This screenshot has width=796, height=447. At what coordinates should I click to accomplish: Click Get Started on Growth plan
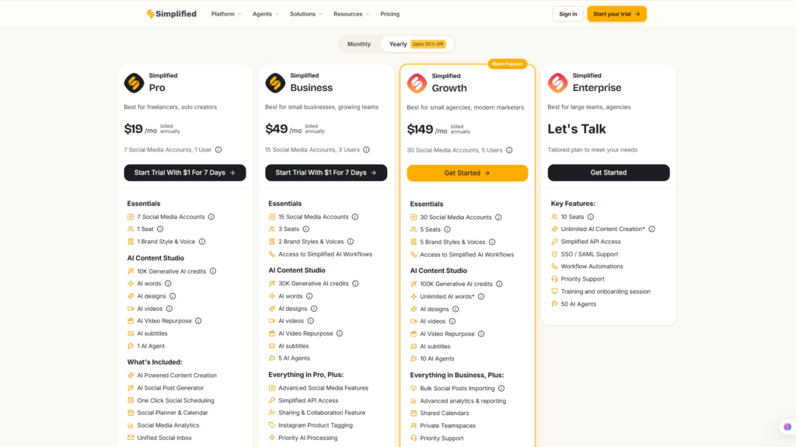(467, 173)
